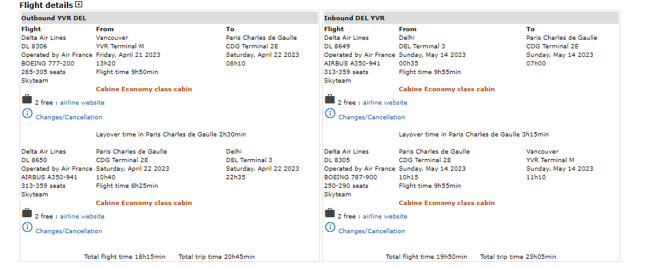Click info icon for outbound DL 8650 changes

[27, 227]
